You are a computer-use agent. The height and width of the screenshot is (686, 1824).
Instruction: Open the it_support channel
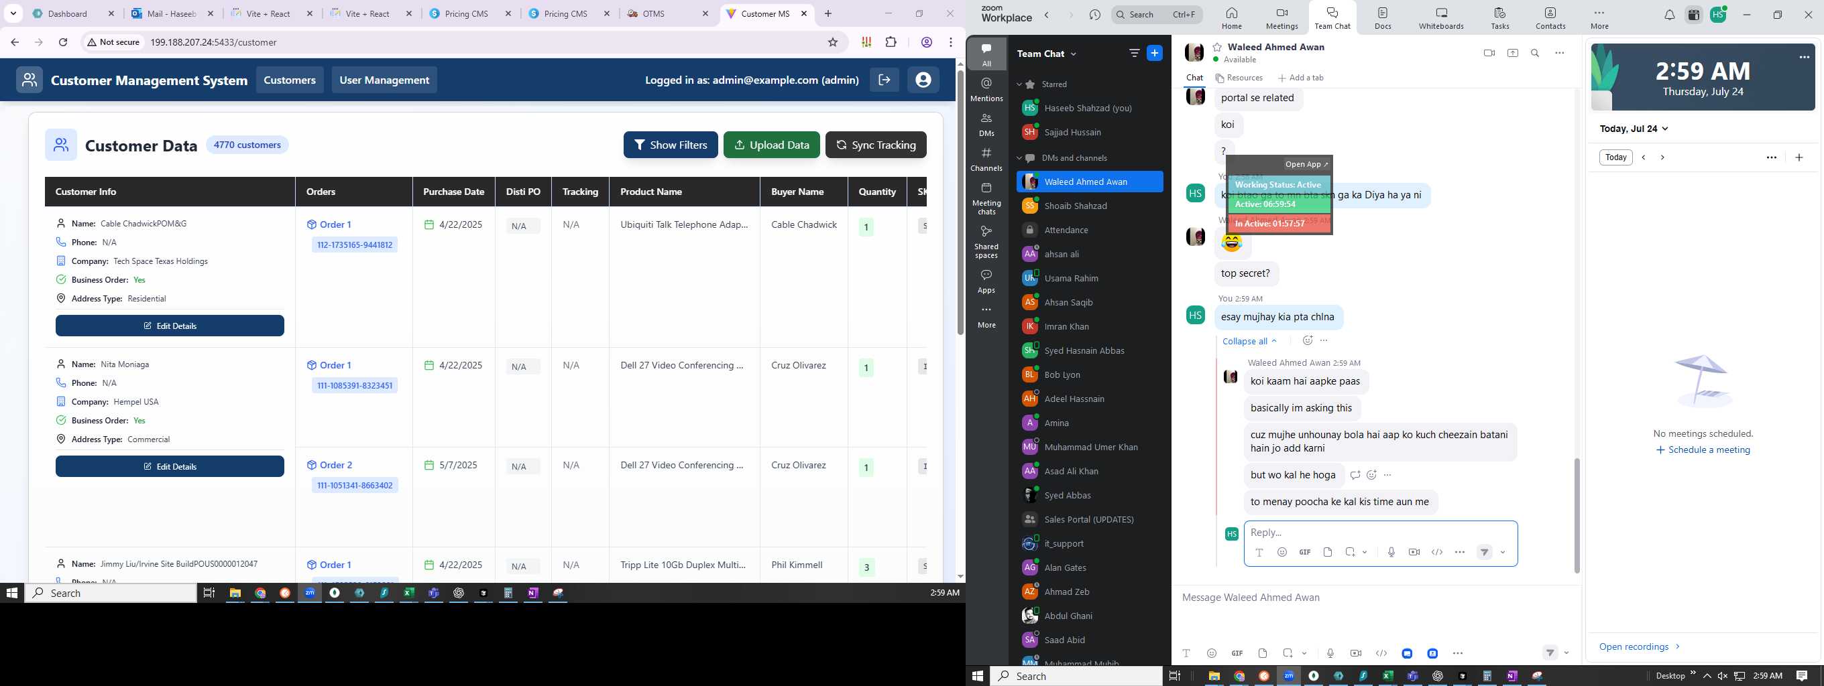coord(1090,543)
